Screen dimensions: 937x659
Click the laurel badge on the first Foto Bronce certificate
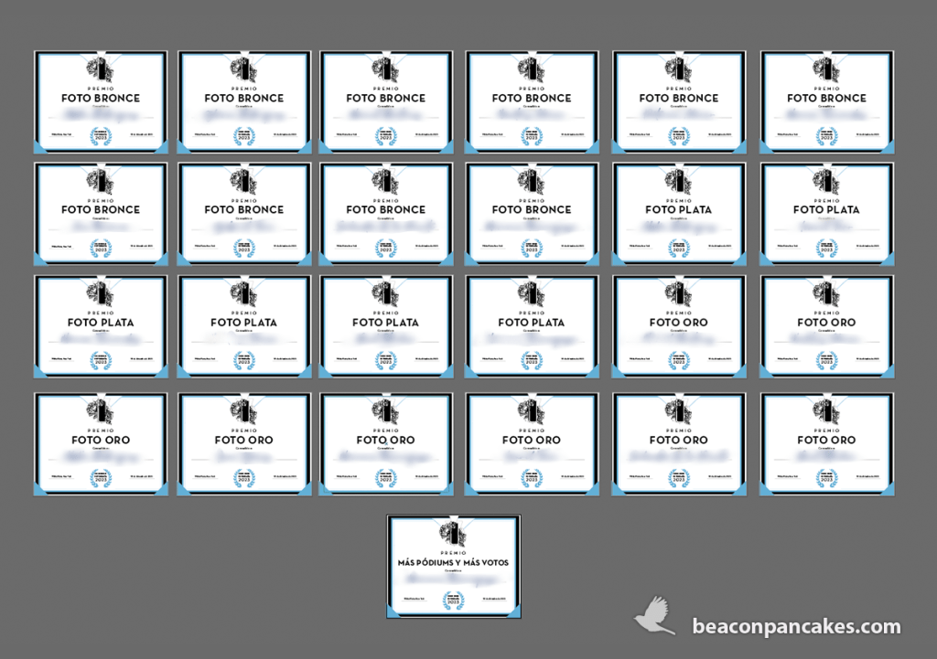coord(101,136)
